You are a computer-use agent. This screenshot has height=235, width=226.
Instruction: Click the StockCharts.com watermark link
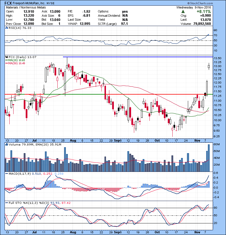[x=200, y=3]
